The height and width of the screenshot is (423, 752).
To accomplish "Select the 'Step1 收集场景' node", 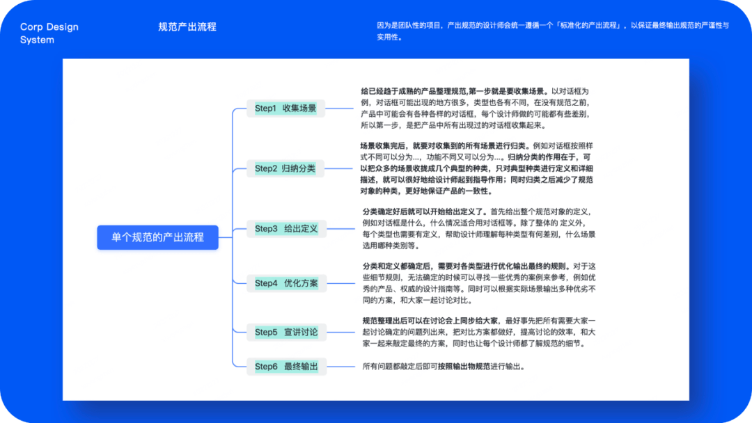I will click(285, 109).
